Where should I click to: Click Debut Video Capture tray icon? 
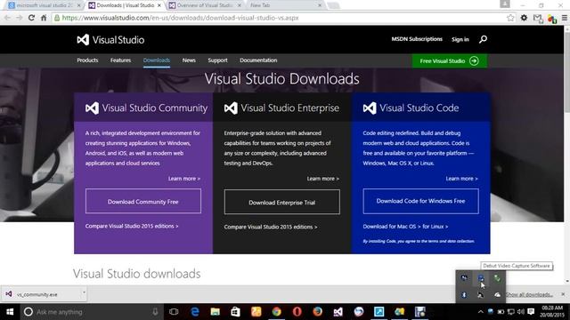(481, 278)
